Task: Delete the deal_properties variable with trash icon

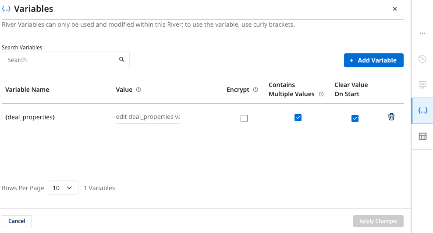Action: point(391,117)
